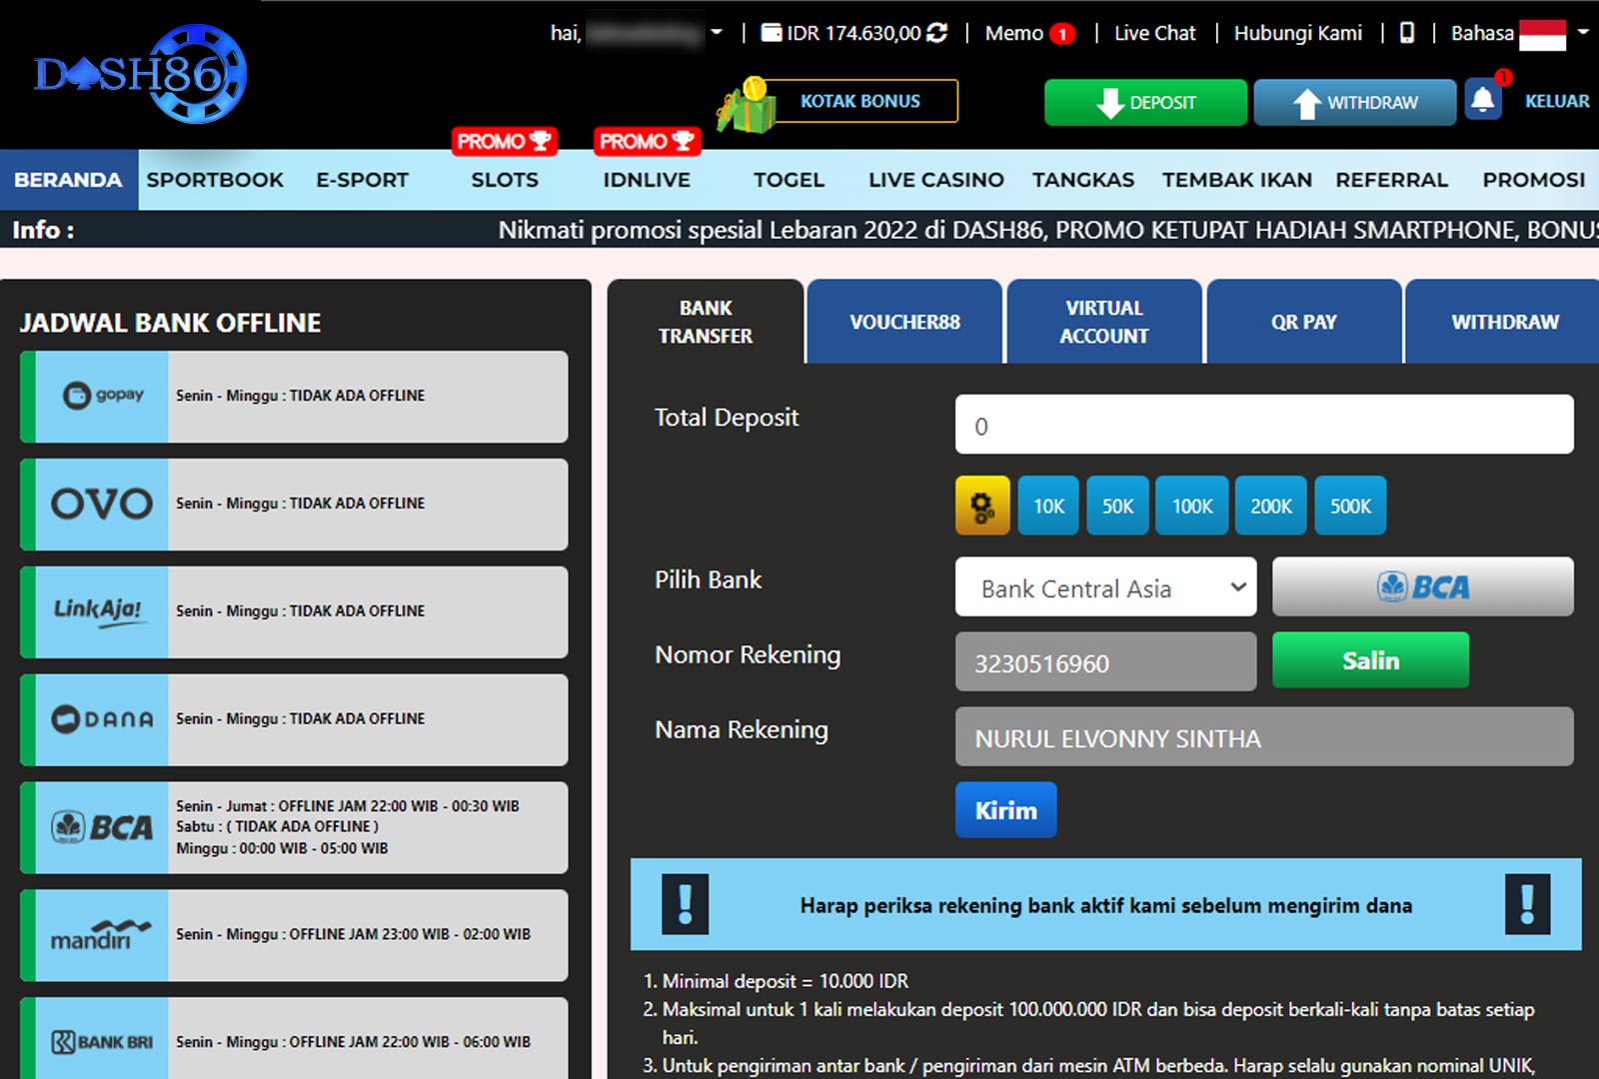Click the Bank BRI logo in schedule
This screenshot has height=1079, width=1599.
[103, 1041]
